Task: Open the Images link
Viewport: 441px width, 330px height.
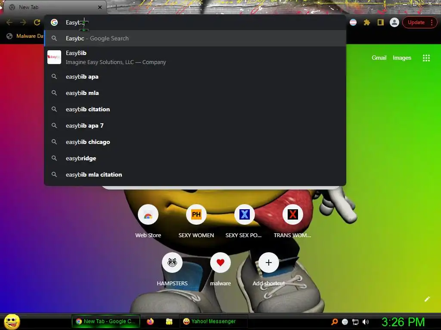Action: (x=402, y=58)
